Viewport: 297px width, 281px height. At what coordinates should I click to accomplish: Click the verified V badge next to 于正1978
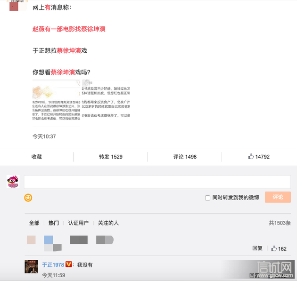(68, 264)
